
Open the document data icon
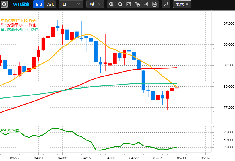point(154,4)
